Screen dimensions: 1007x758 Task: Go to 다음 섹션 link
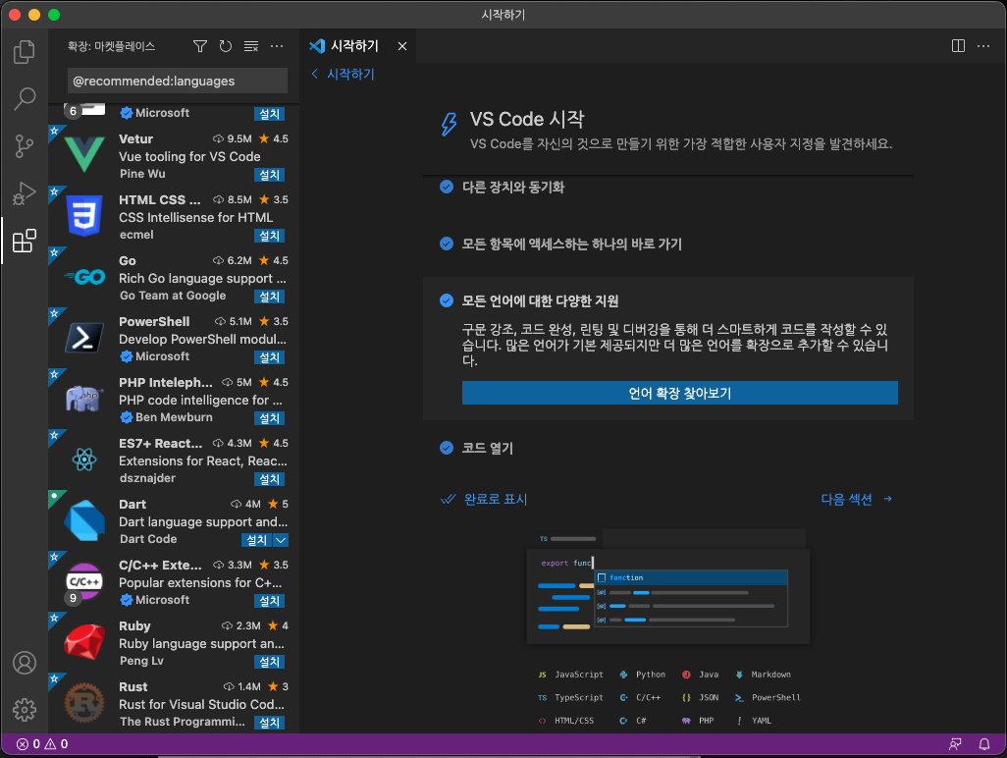tap(856, 499)
